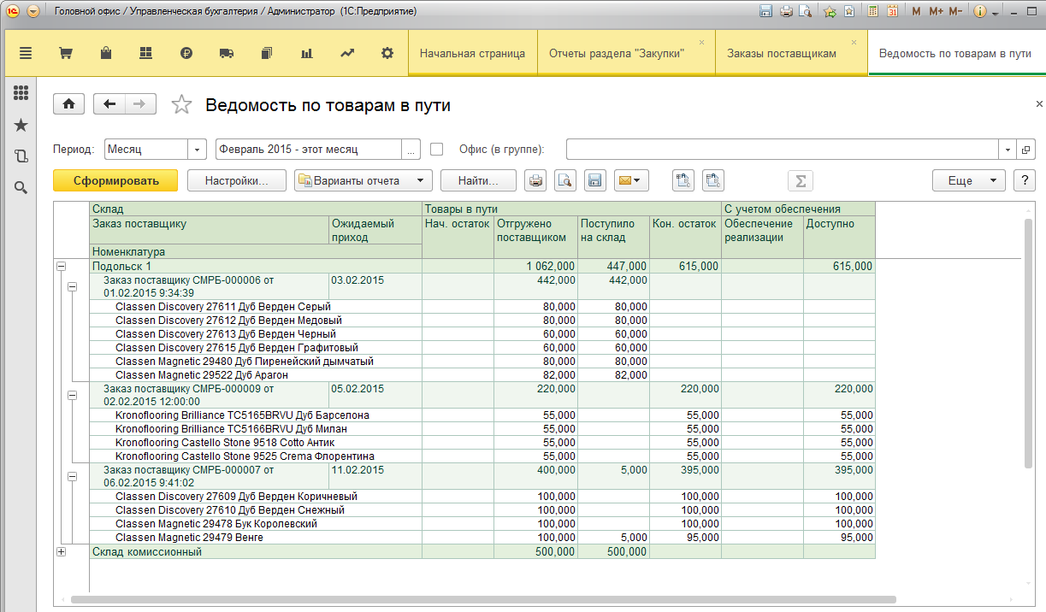Print the report from report toolbar
This screenshot has width=1046, height=612.
coord(535,180)
